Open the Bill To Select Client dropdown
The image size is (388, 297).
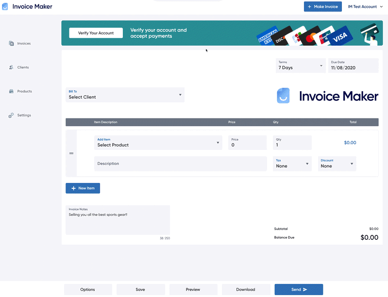[x=125, y=95]
